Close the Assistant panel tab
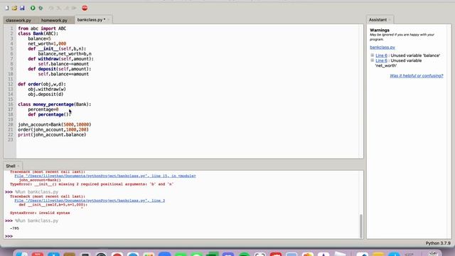Image resolution: width=455 pixels, height=256 pixels. (x=390, y=20)
